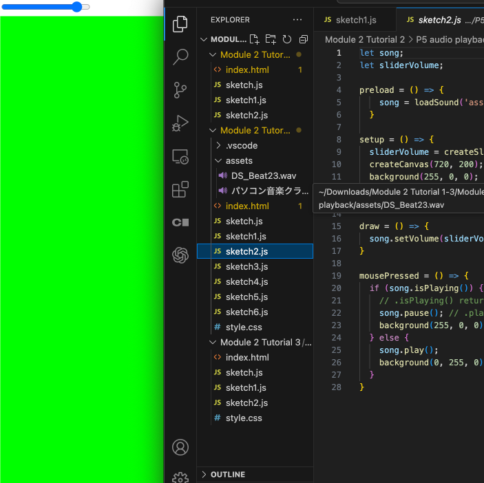Click the New File icon in Explorer header

[254, 39]
